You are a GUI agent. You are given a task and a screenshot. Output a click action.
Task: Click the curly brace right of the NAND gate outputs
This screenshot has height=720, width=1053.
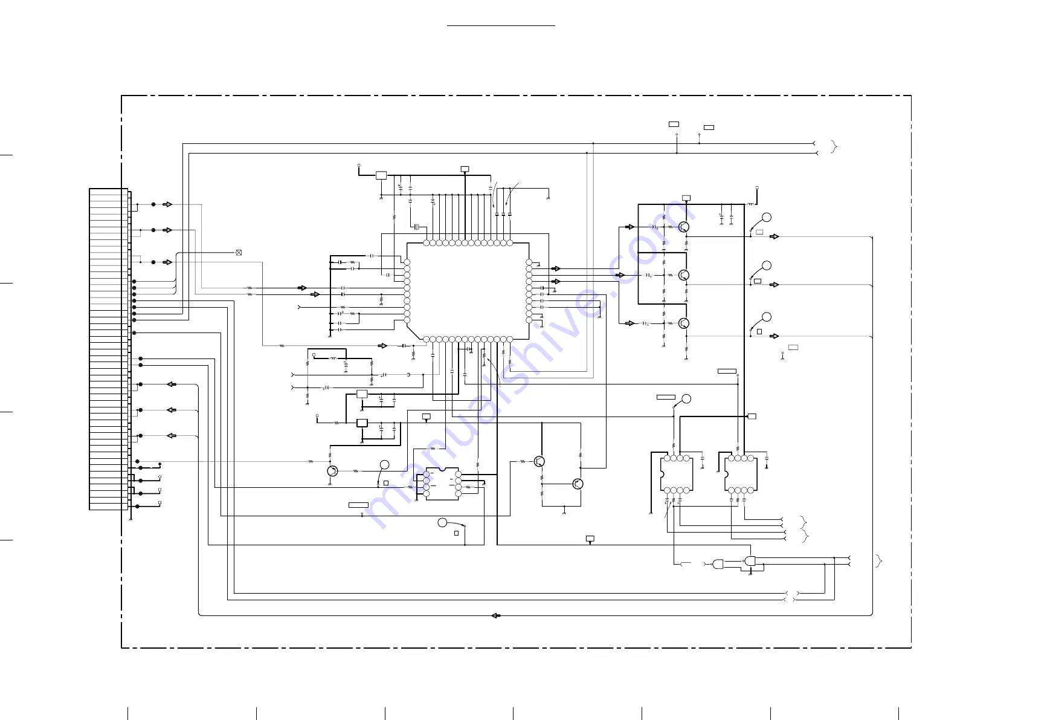[x=879, y=561]
